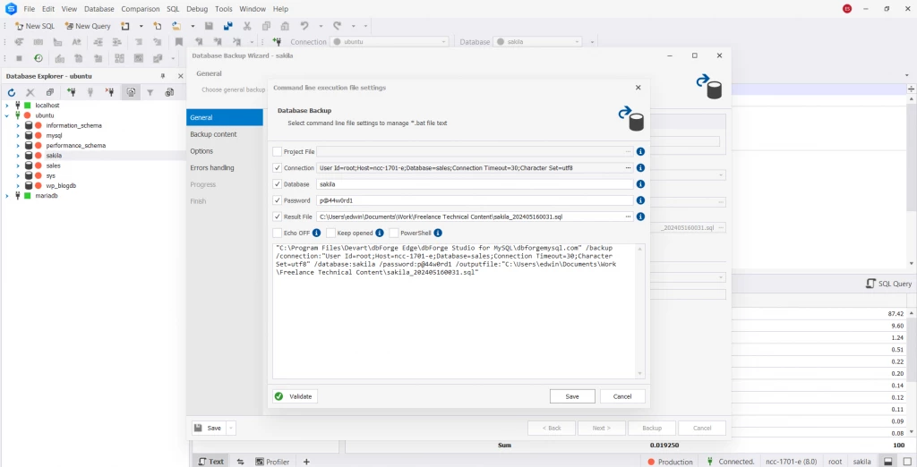Open the Comparison menu
Image resolution: width=917 pixels, height=467 pixels.
point(141,9)
